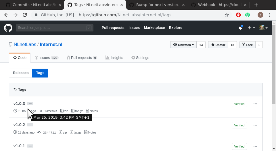
Task: Click the lock site security icon
Action: [x=36, y=15]
